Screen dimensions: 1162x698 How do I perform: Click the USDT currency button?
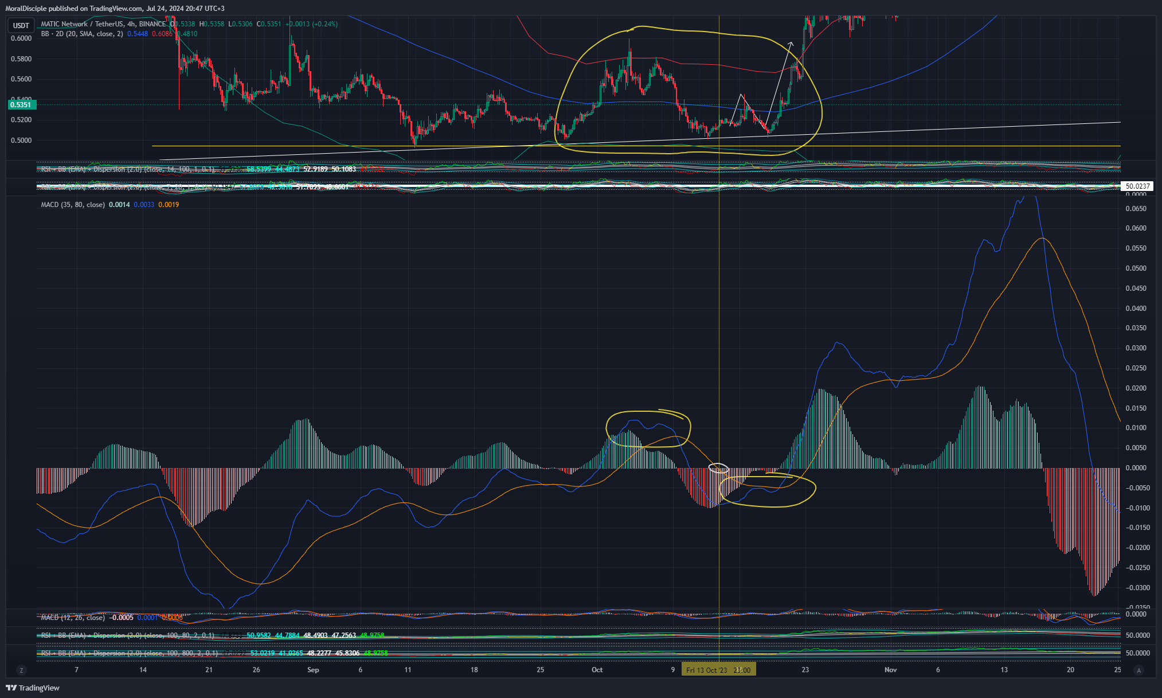tap(21, 25)
